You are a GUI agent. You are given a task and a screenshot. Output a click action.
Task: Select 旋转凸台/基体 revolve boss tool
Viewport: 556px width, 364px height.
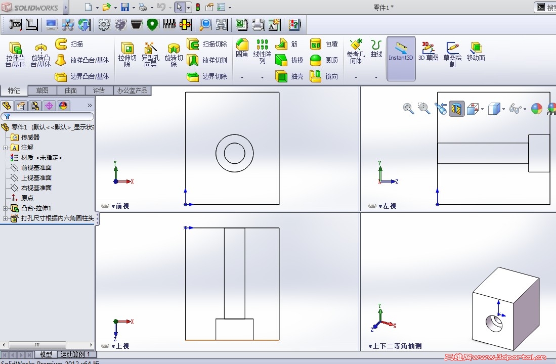pyautogui.click(x=40, y=54)
